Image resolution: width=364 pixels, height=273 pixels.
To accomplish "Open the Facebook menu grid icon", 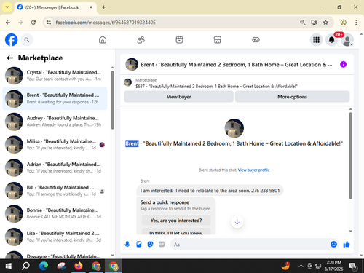I will pyautogui.click(x=316, y=40).
